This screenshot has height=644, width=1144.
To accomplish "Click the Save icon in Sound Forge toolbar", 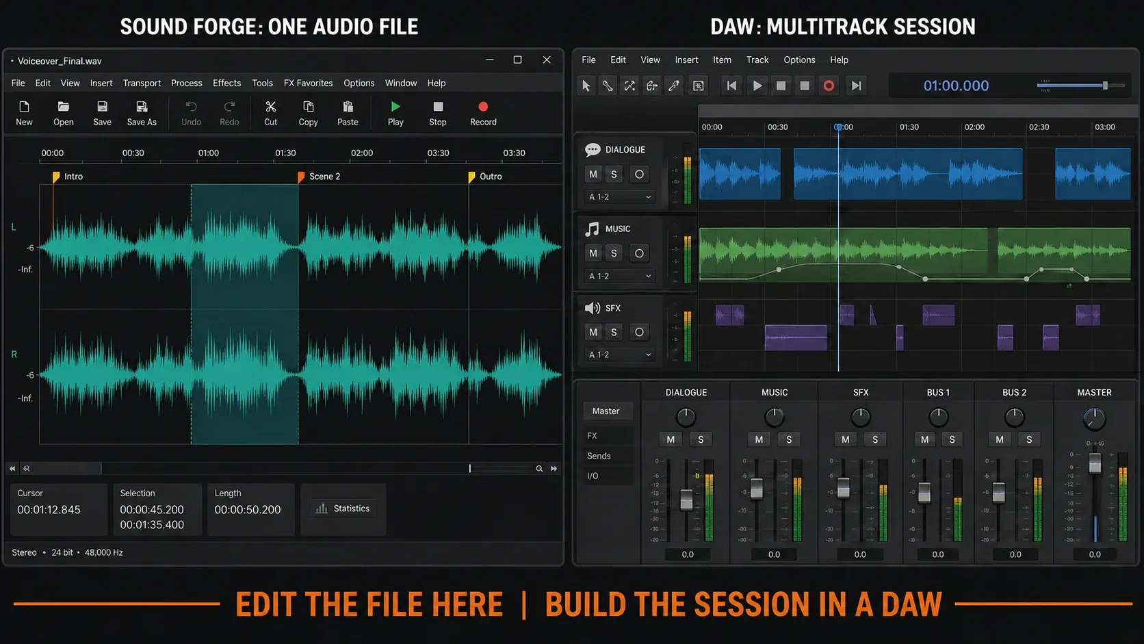I will [102, 107].
